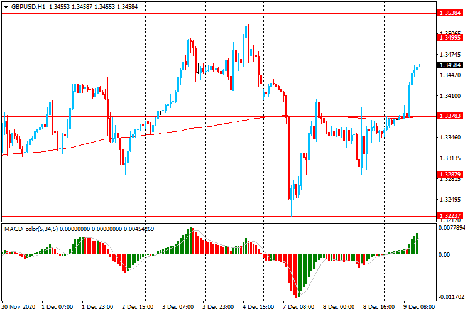Click the 9 Dec 08:00 time label
The width and height of the screenshot is (465, 314).
pos(419,306)
